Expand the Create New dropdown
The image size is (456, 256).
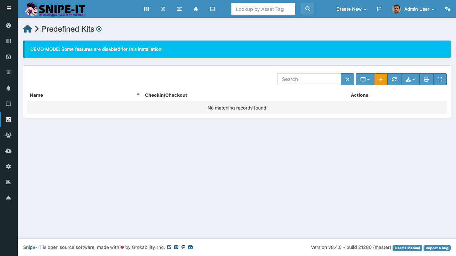pyautogui.click(x=351, y=9)
